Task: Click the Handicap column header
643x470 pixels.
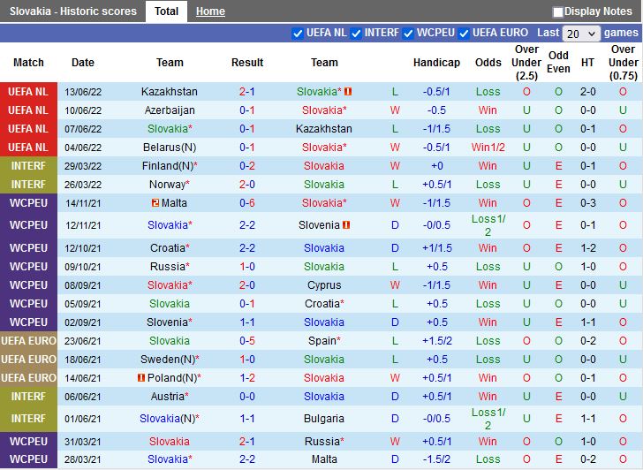Action: point(436,63)
